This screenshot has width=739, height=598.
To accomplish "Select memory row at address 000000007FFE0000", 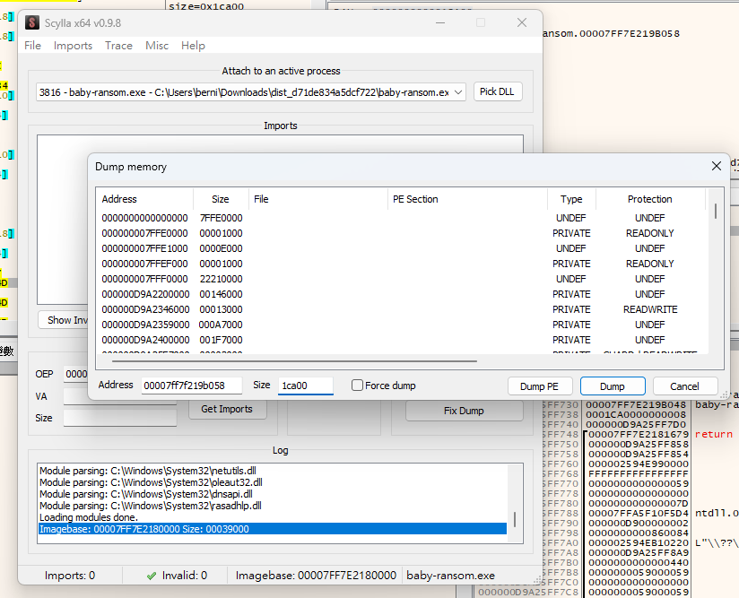I will click(402, 233).
